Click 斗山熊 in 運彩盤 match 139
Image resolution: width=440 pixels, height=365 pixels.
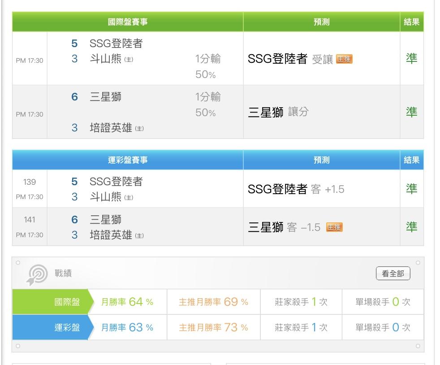tap(105, 197)
